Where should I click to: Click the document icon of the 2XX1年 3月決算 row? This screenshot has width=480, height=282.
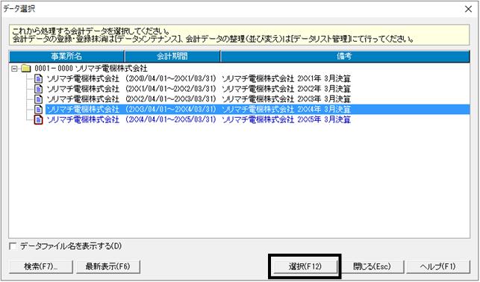point(38,78)
